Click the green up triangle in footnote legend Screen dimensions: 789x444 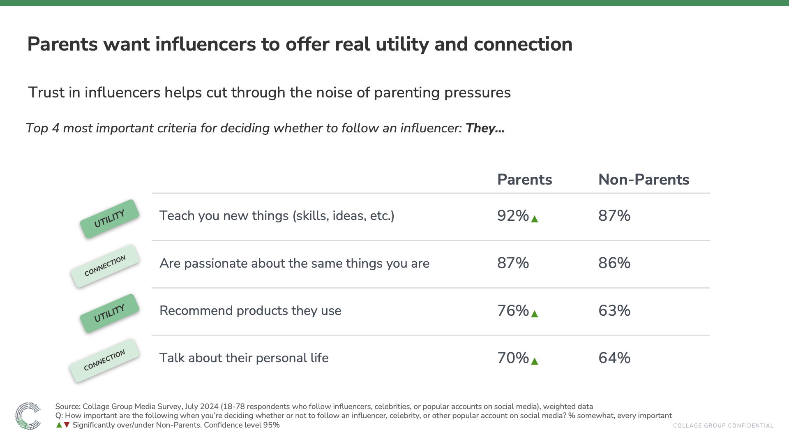pos(59,425)
